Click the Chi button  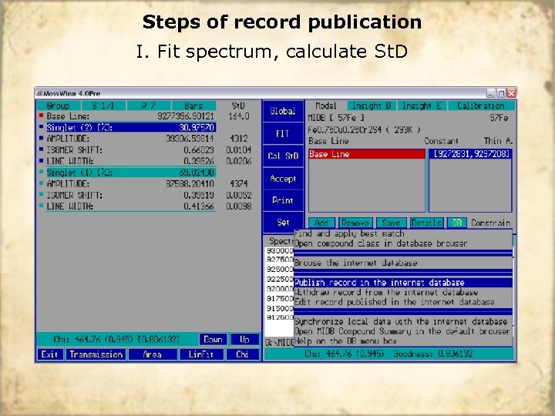(x=243, y=354)
